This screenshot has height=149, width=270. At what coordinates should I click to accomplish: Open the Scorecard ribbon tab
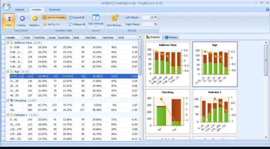pos(54,10)
